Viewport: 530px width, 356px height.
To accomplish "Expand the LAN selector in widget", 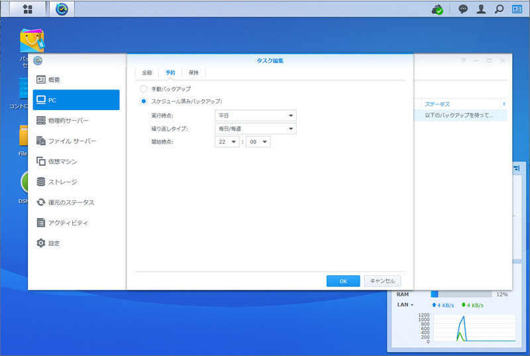I will pos(405,304).
